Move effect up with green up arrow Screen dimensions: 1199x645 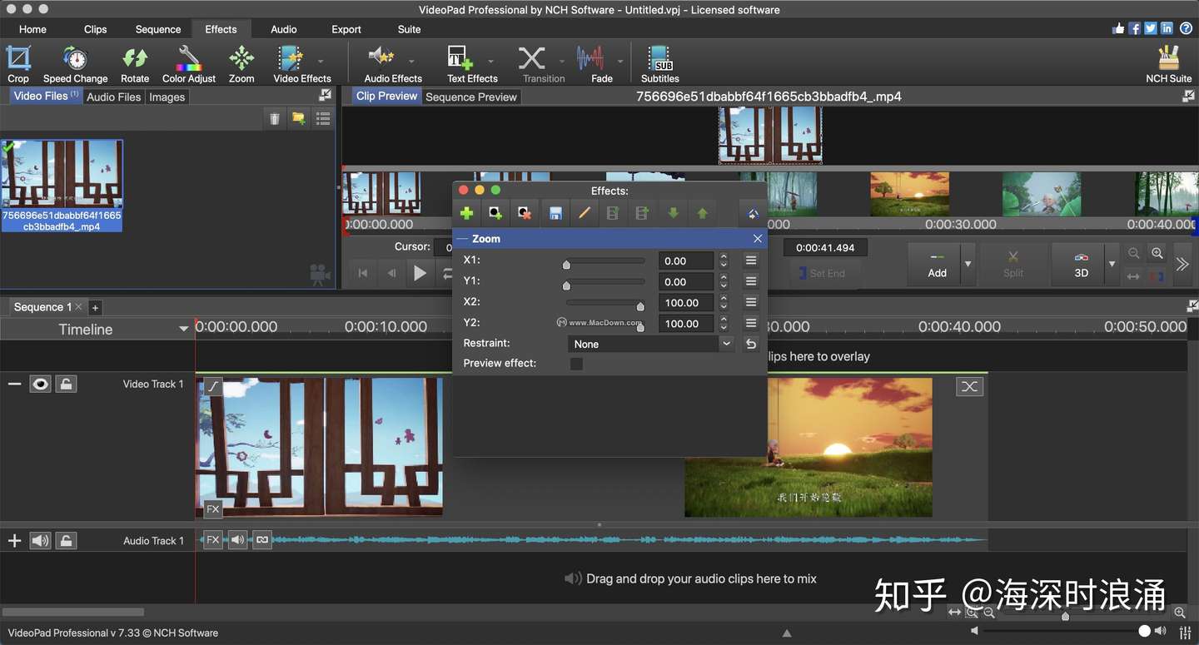click(702, 214)
